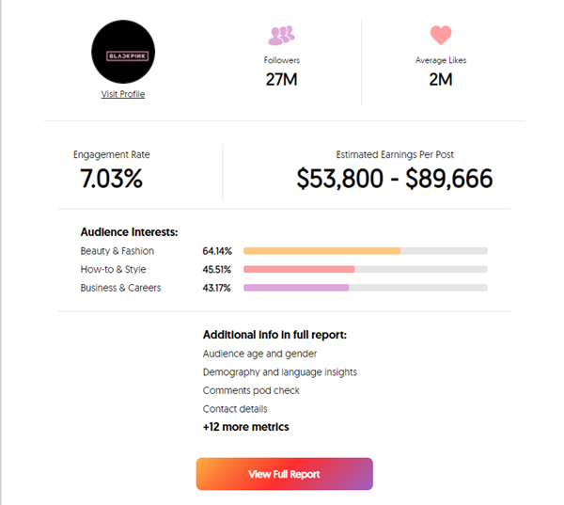Click the +12 more metrics text

click(245, 427)
